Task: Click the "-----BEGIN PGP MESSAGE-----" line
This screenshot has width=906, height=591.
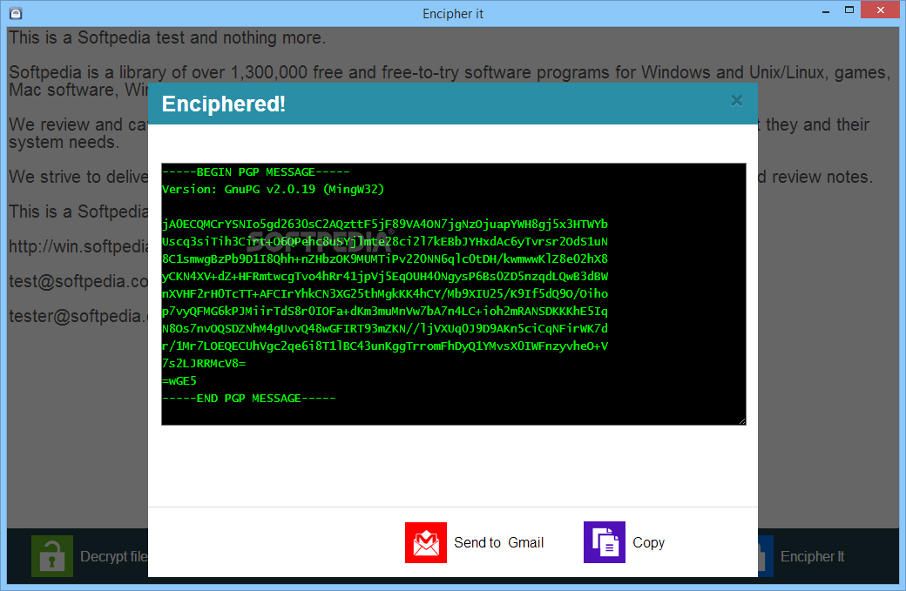Action: [256, 172]
